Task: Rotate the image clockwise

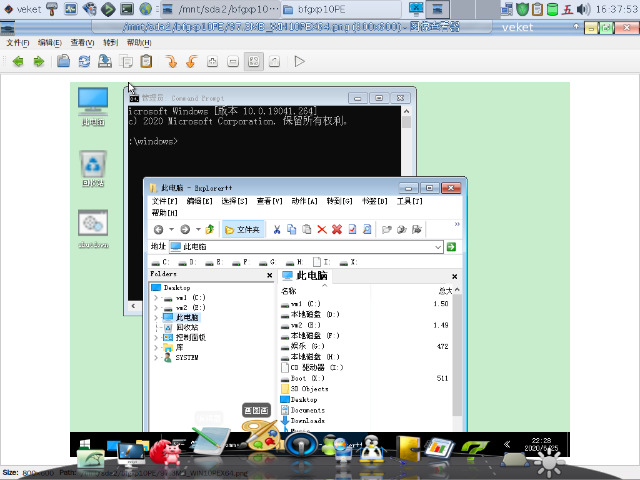Action: pyautogui.click(x=171, y=62)
